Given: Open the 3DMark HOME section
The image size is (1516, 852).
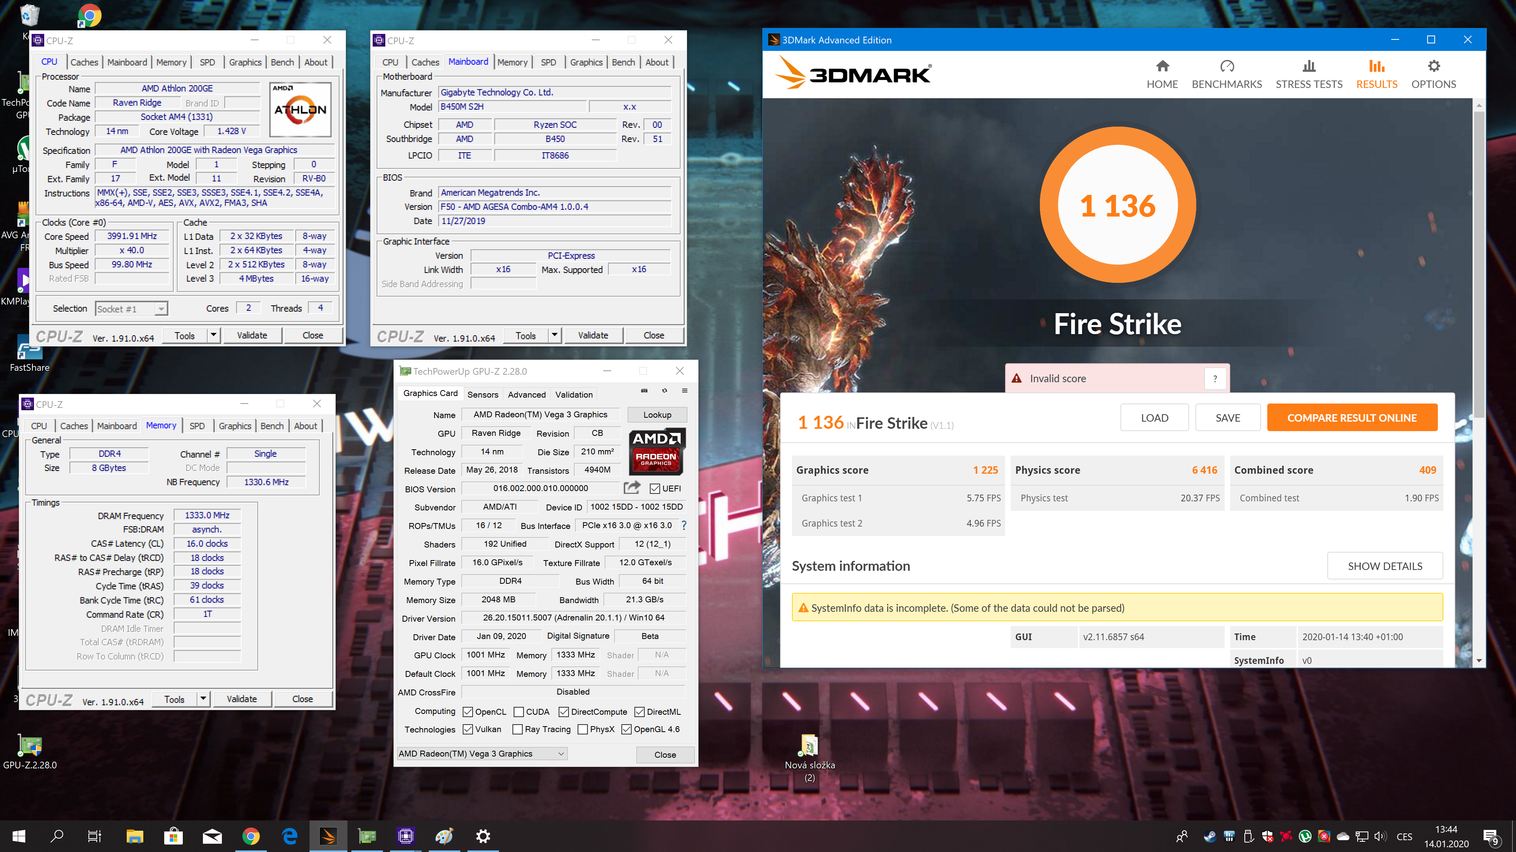Looking at the screenshot, I should (x=1162, y=75).
